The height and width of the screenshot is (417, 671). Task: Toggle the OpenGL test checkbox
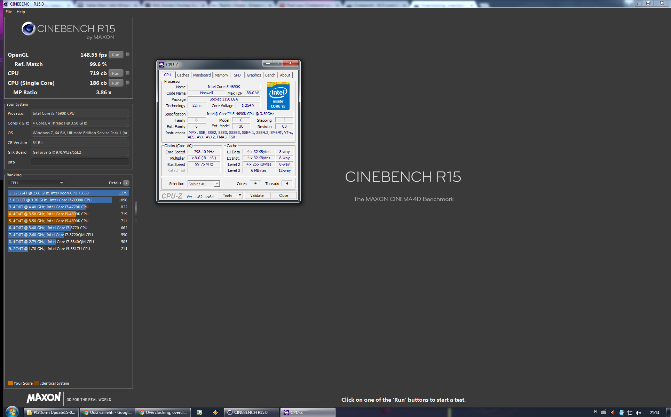click(x=128, y=55)
